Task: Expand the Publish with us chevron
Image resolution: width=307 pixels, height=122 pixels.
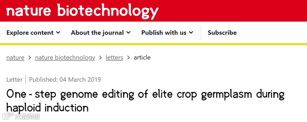Action: pyautogui.click(x=191, y=33)
